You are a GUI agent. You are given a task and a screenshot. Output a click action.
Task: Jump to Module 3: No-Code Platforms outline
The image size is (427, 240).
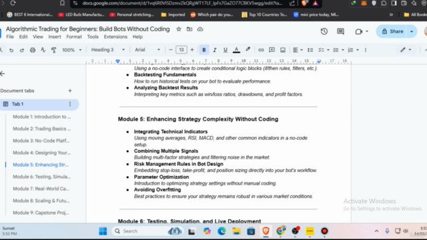coord(41,141)
